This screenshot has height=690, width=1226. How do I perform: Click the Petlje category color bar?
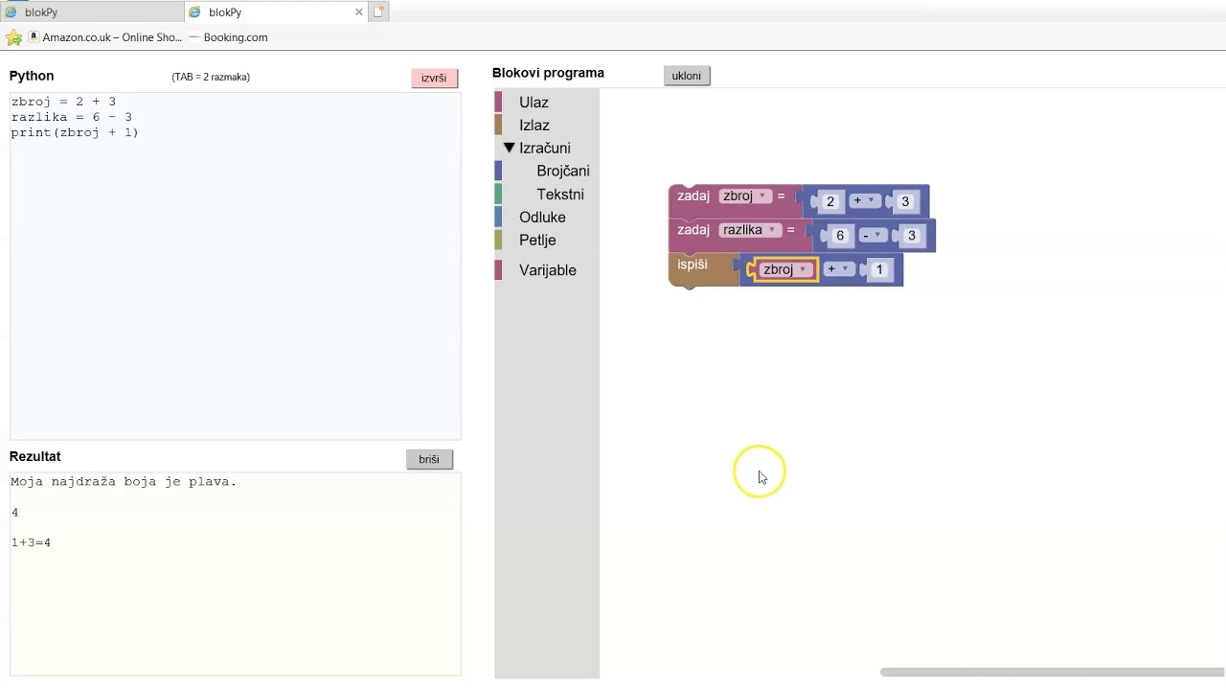tap(498, 241)
